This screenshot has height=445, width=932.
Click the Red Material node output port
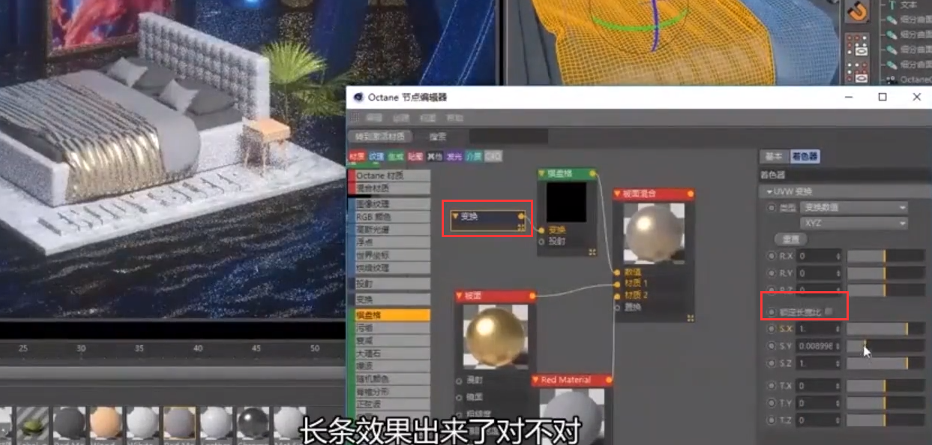[609, 380]
